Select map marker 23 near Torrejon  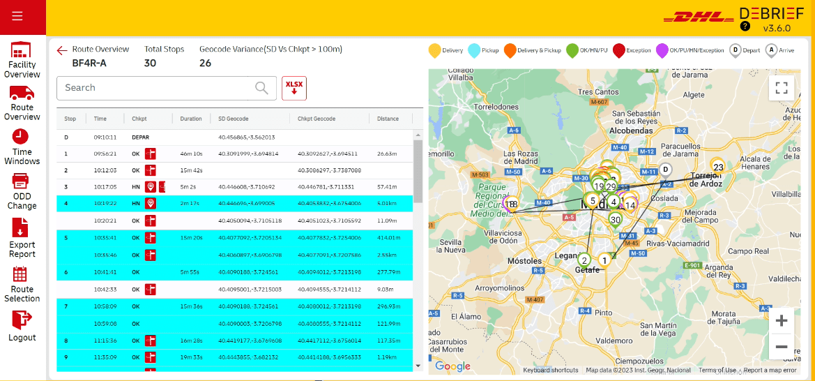(718, 167)
